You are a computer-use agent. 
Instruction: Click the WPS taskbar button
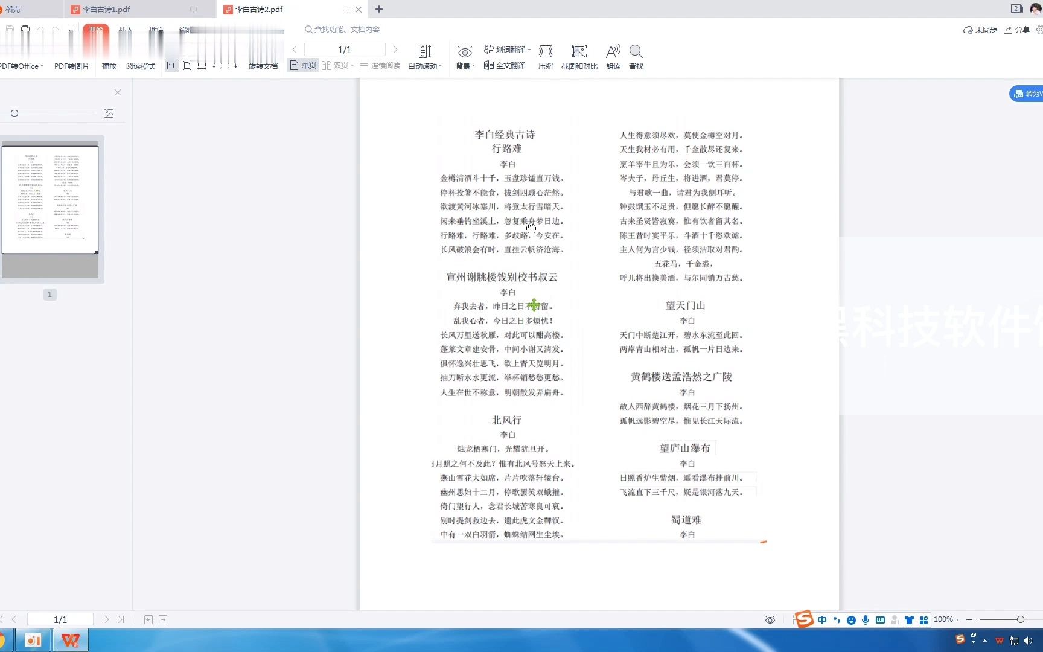71,640
